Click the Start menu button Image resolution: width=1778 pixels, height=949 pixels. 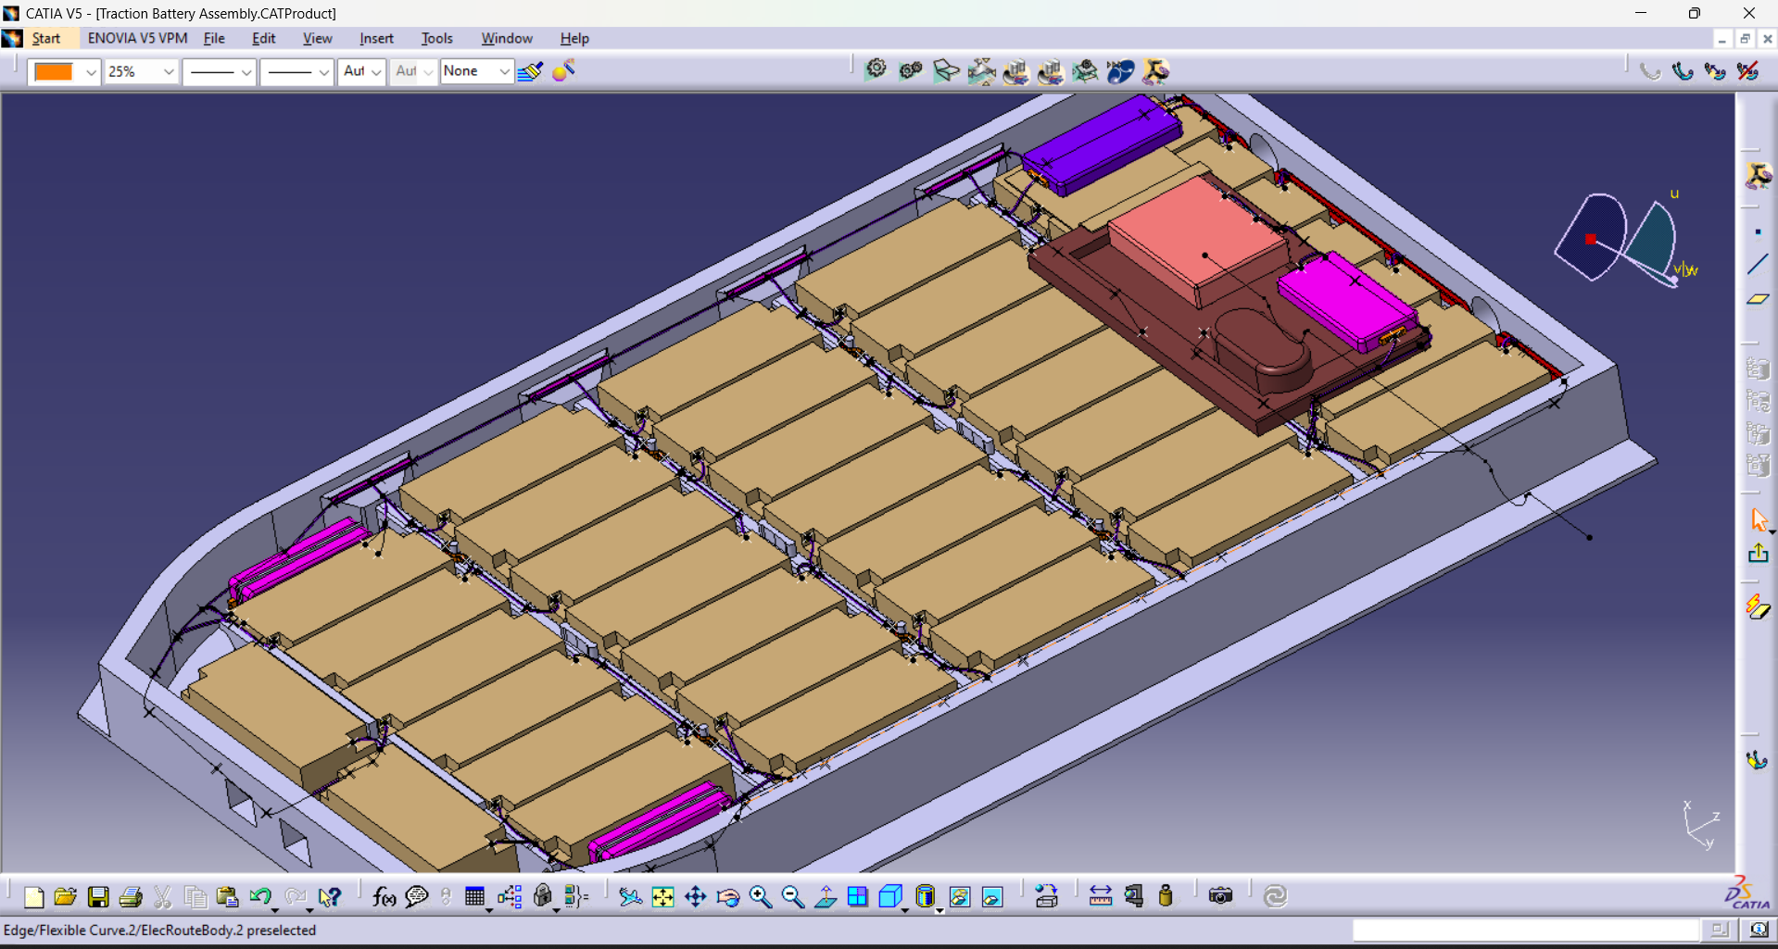45,38
